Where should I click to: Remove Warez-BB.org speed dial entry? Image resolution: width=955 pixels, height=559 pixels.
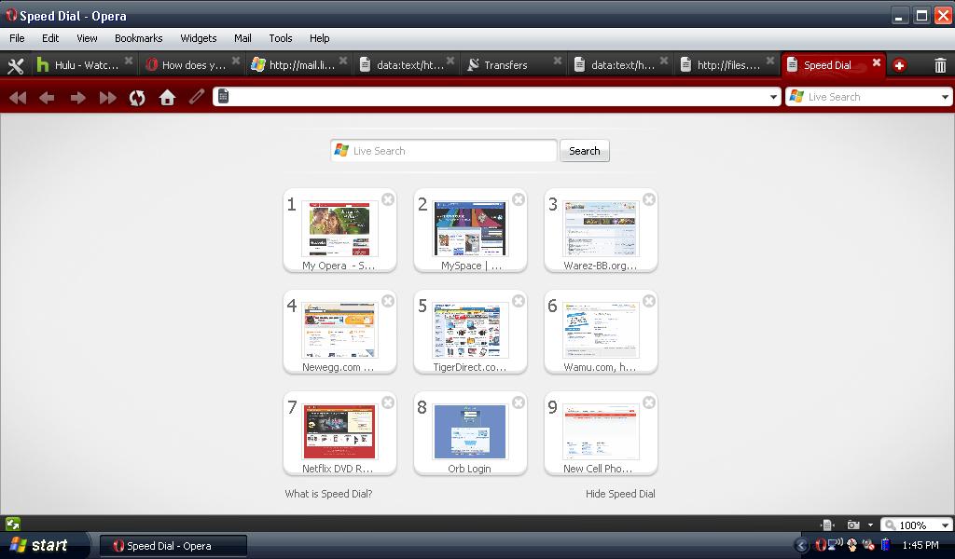(x=649, y=199)
